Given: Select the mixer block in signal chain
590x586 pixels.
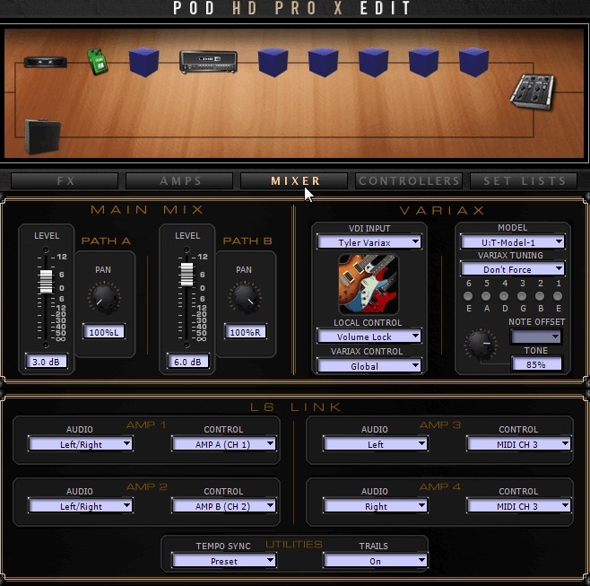Looking at the screenshot, I should (532, 92).
